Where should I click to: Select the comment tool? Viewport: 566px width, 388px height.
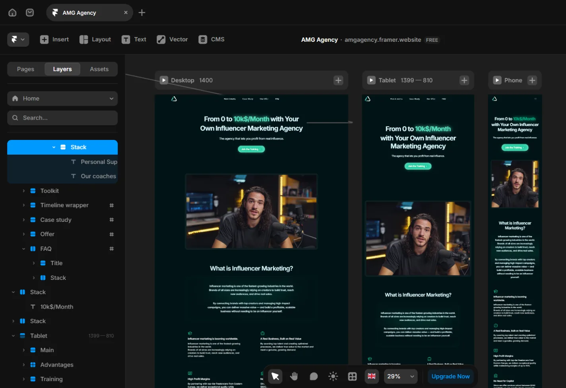pos(314,376)
